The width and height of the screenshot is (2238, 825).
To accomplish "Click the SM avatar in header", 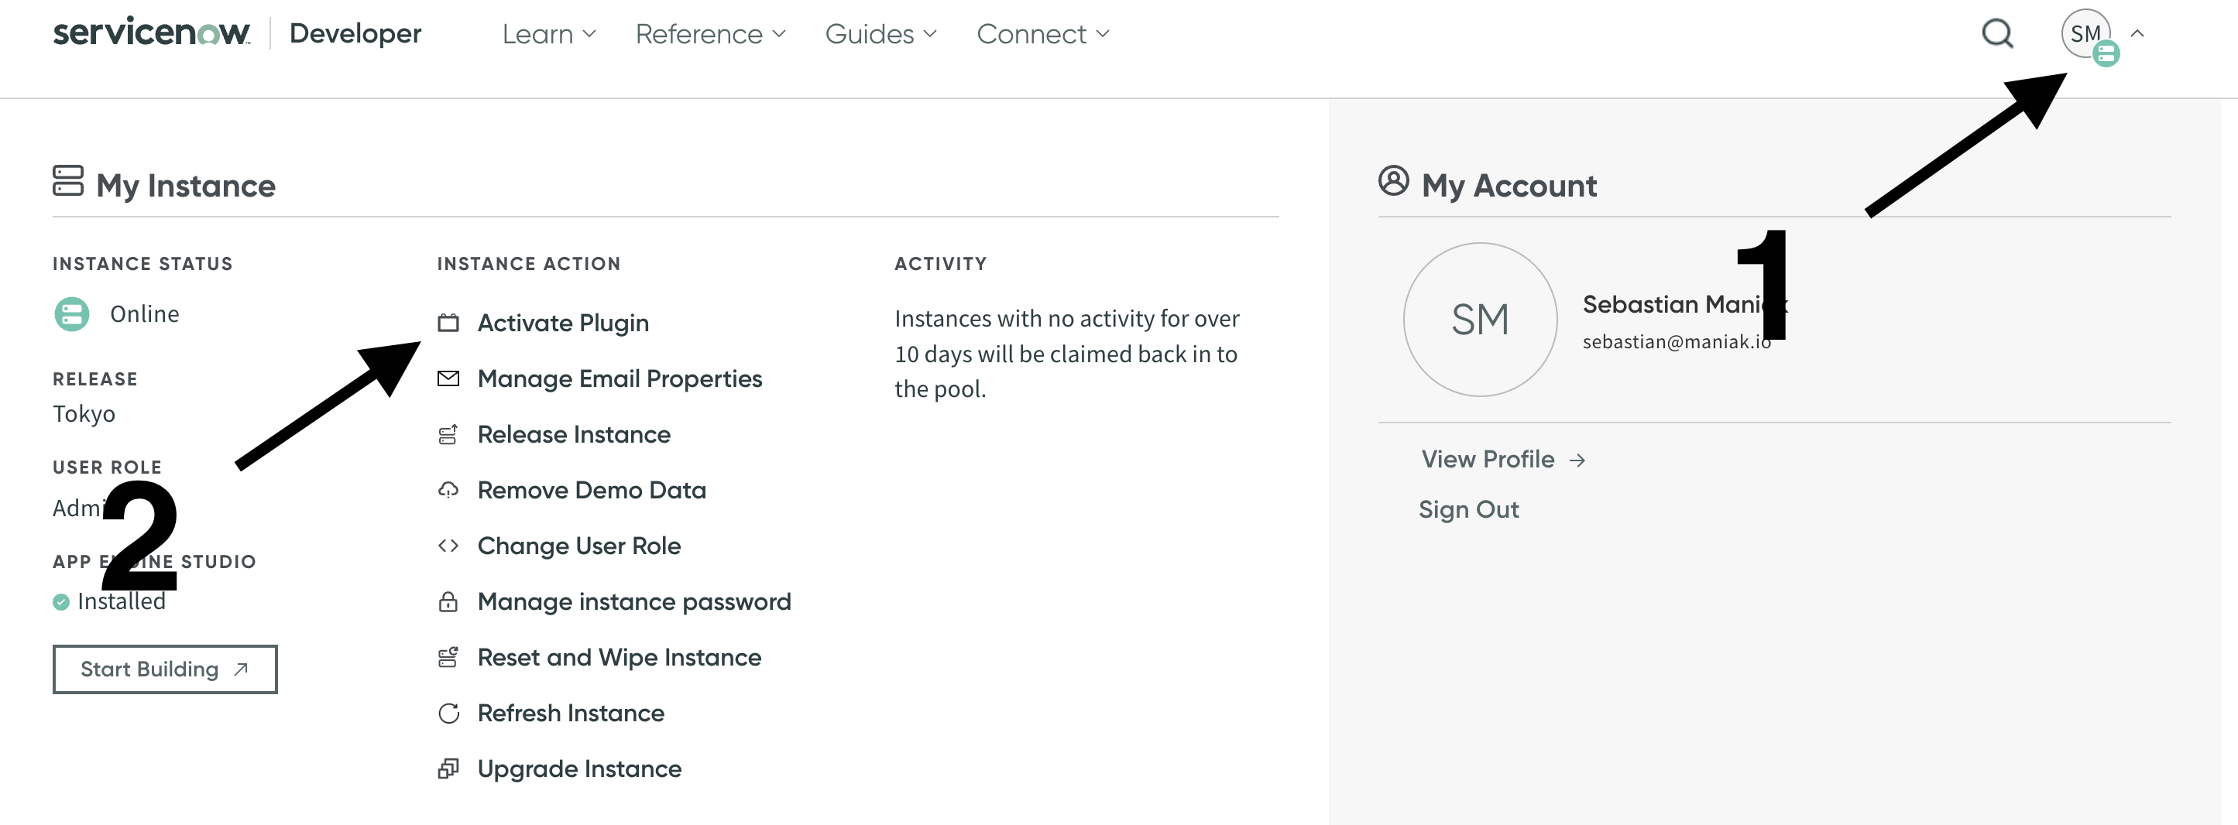I will click(2084, 34).
